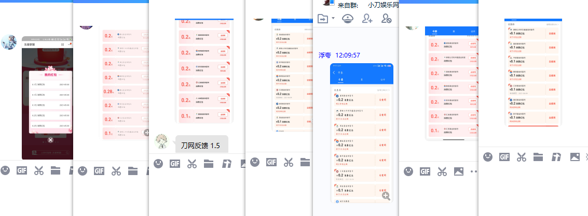588x216 pixels.
Task: Click folder icon in the far-right chat window
Action: pos(538,157)
